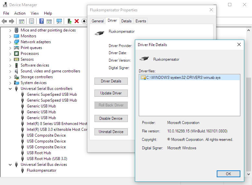Click the winusb.sys file certificate icon
Image resolution: width=252 pixels, height=185 pixels.
pyautogui.click(x=143, y=78)
